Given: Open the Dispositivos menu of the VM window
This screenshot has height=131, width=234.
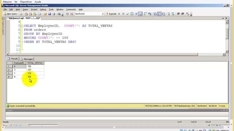Looking at the screenshot, I should tap(26, 2).
